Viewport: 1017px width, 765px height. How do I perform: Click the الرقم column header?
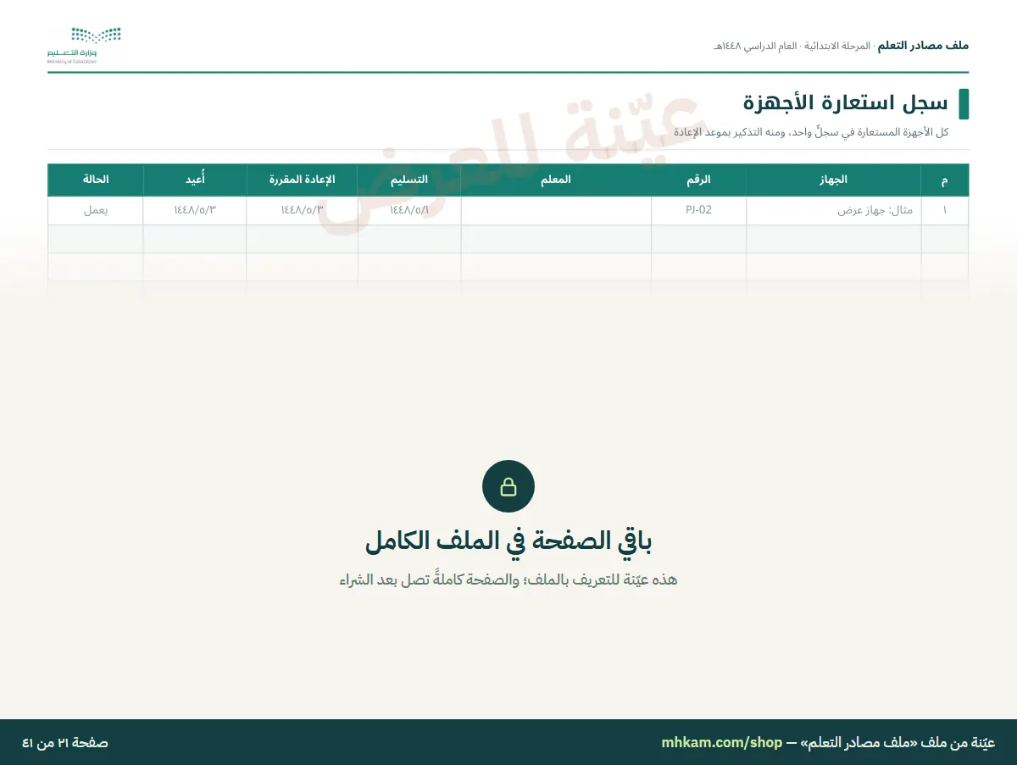click(699, 180)
